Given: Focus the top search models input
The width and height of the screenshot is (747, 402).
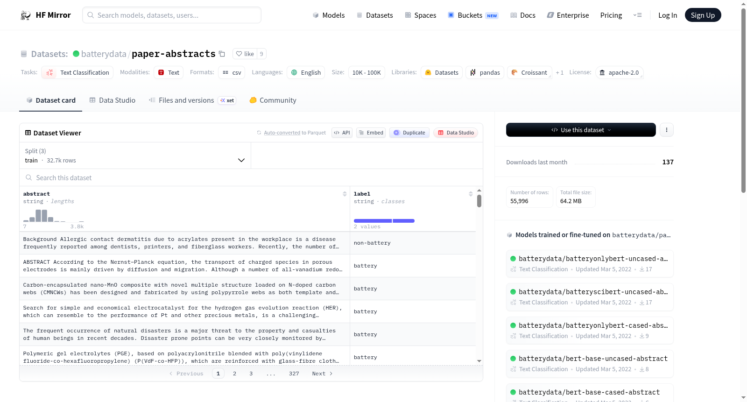Looking at the screenshot, I should [x=172, y=15].
